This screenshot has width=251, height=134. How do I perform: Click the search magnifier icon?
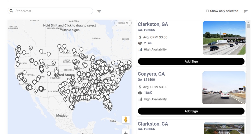point(11,11)
